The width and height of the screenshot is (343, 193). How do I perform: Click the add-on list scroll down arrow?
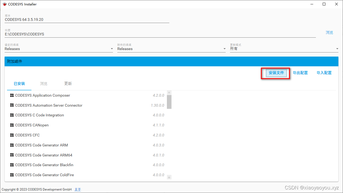point(169,177)
